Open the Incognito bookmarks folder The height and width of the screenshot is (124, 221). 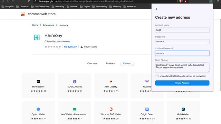pyautogui.click(x=8, y=7)
